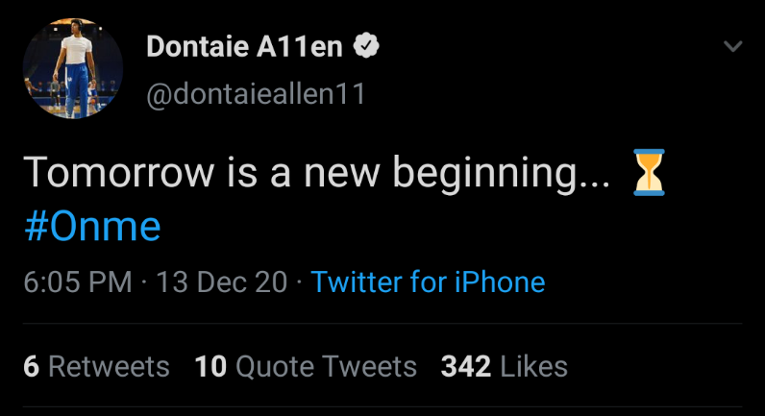
Task: Open the #Onme hashtag
Action: (91, 228)
